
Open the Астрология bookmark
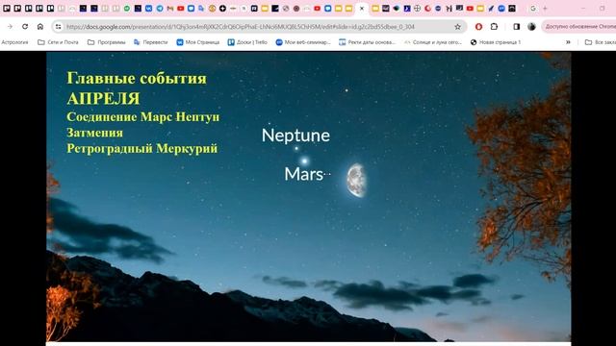(x=15, y=42)
